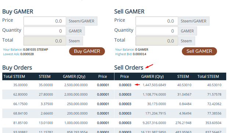Click the Highest Bid 0.000014 value
Viewport: 235px width, 133px height.
coord(140,54)
